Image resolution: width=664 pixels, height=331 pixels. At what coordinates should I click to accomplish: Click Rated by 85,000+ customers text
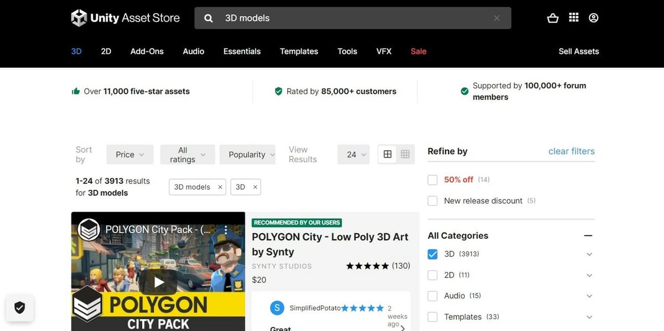tap(341, 91)
